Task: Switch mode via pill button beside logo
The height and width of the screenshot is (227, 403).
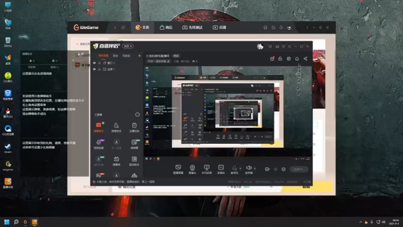Action: point(128,46)
